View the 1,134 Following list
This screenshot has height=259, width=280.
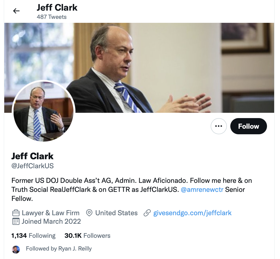point(33,236)
